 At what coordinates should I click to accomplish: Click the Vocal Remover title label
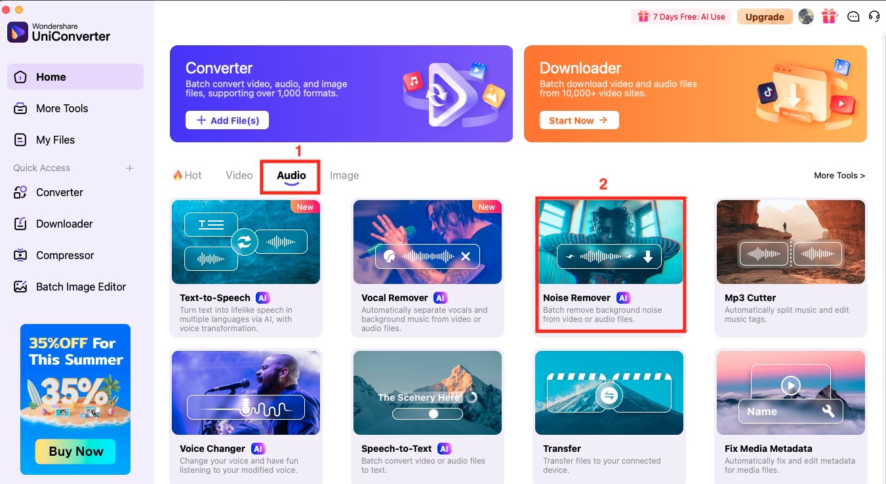tap(395, 298)
